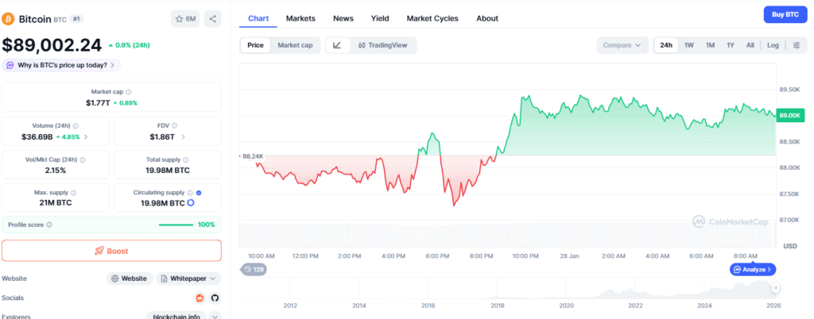
Task: Click the Profile score info icon
Action: tap(49, 225)
